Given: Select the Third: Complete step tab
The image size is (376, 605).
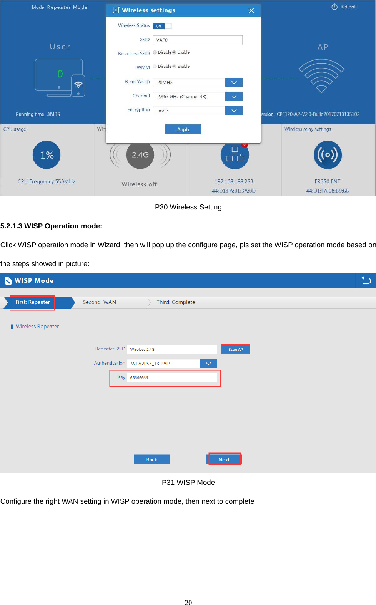Looking at the screenshot, I should click(176, 302).
